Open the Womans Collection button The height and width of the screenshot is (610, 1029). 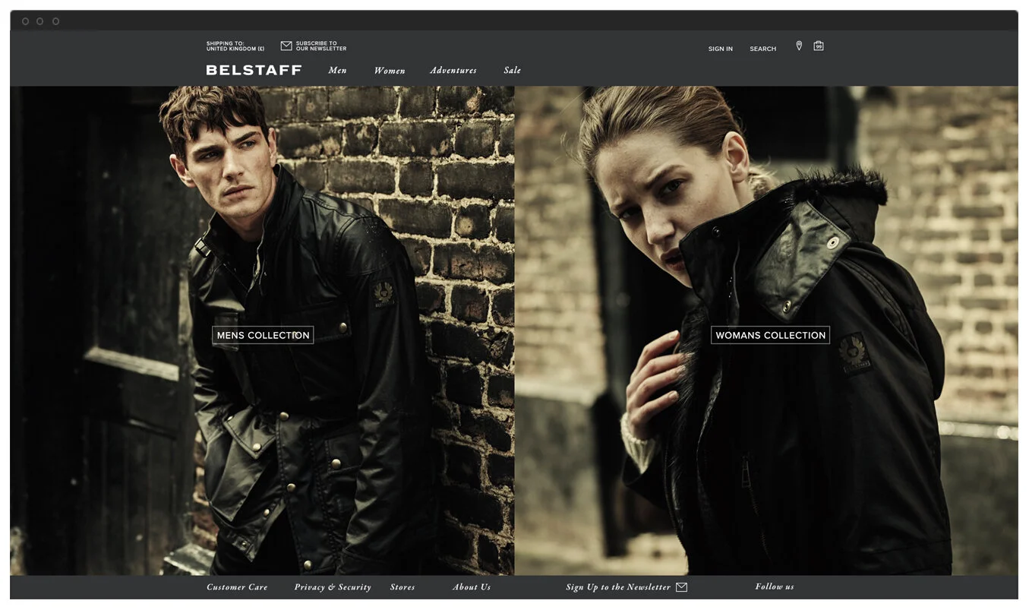(x=770, y=335)
